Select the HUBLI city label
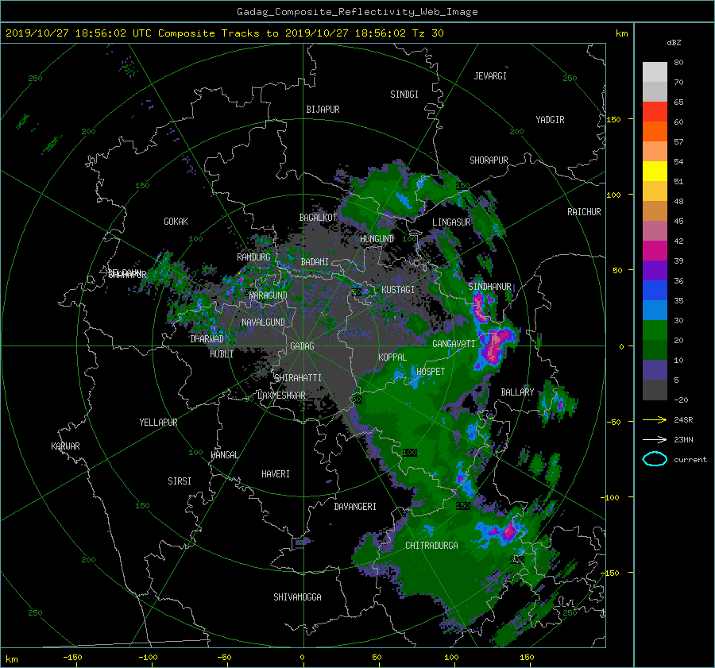 (222, 354)
